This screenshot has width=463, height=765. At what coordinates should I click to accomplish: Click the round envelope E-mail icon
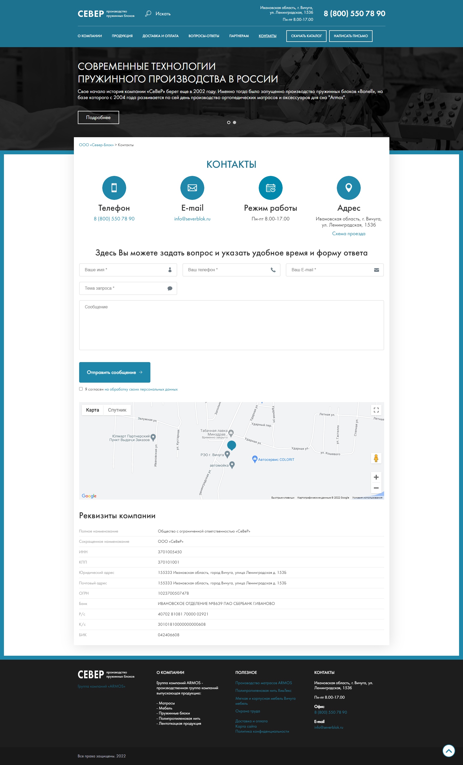pos(192,188)
